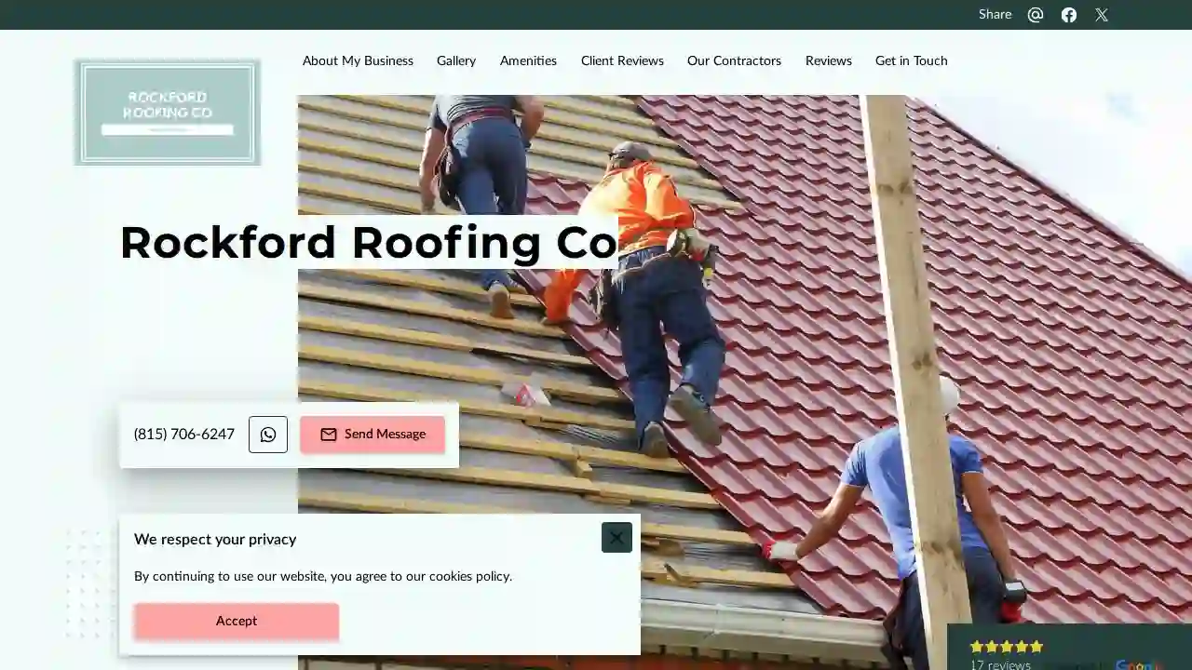Go to Gallery section

click(456, 60)
